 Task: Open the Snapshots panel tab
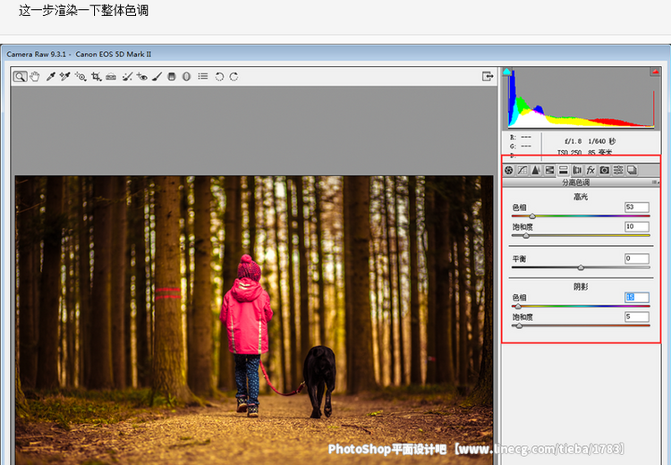click(632, 170)
